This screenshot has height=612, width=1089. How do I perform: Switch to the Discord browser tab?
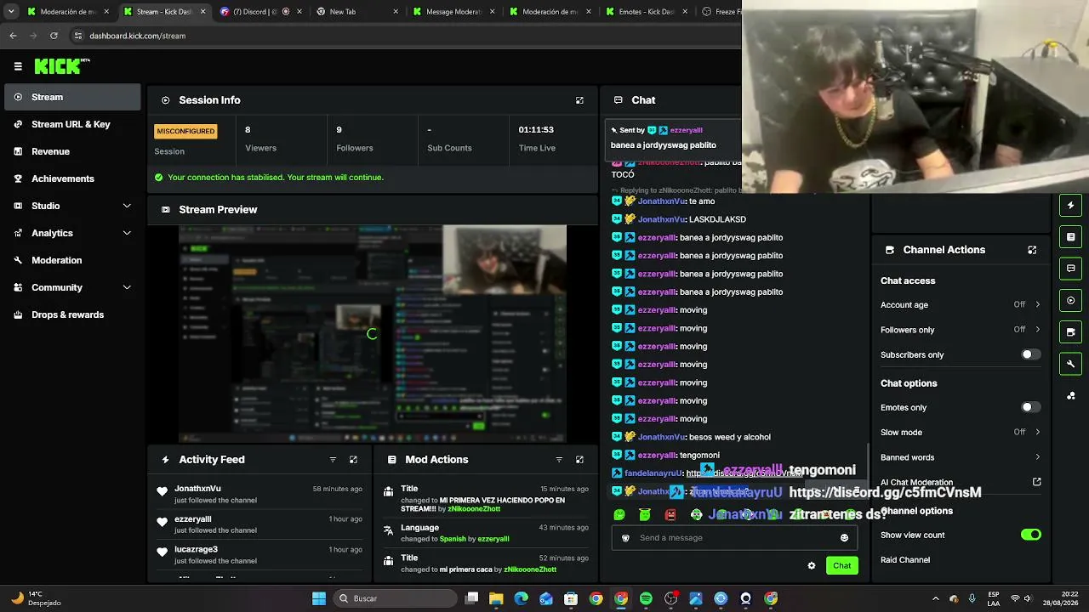point(259,12)
